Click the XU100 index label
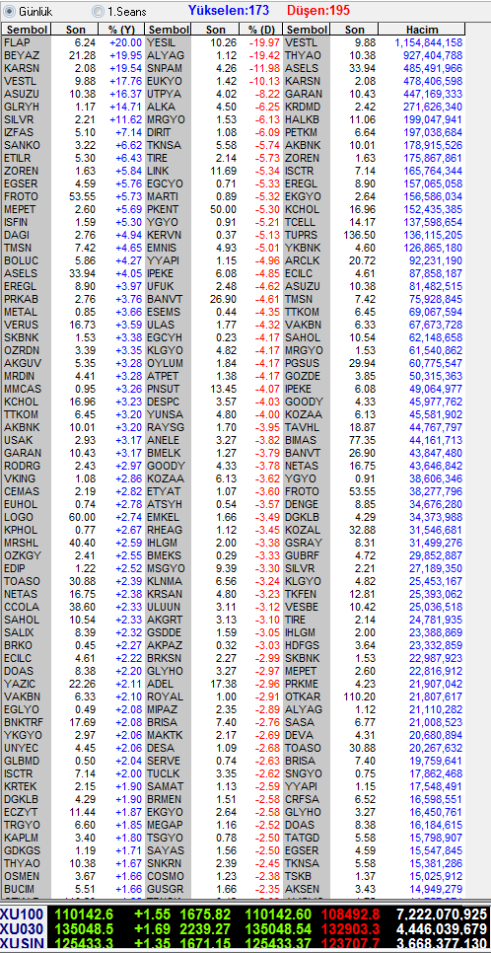Screen dimensions: 491x953 (x=20, y=915)
